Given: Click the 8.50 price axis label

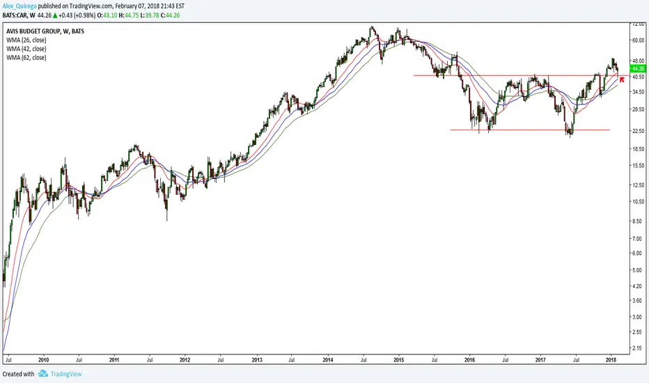Looking at the screenshot, I should tap(639, 221).
